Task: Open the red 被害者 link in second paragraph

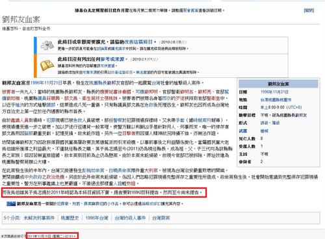Action: click(x=8, y=92)
